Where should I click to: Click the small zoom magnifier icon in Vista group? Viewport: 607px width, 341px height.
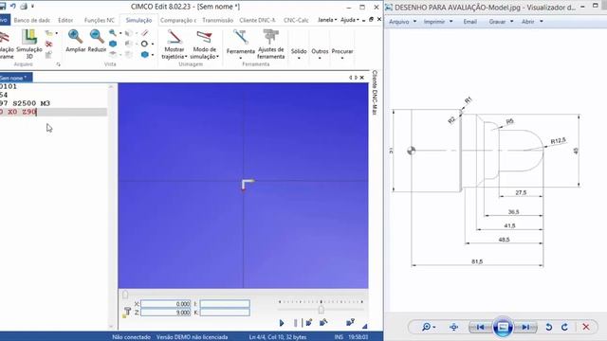[x=113, y=33]
